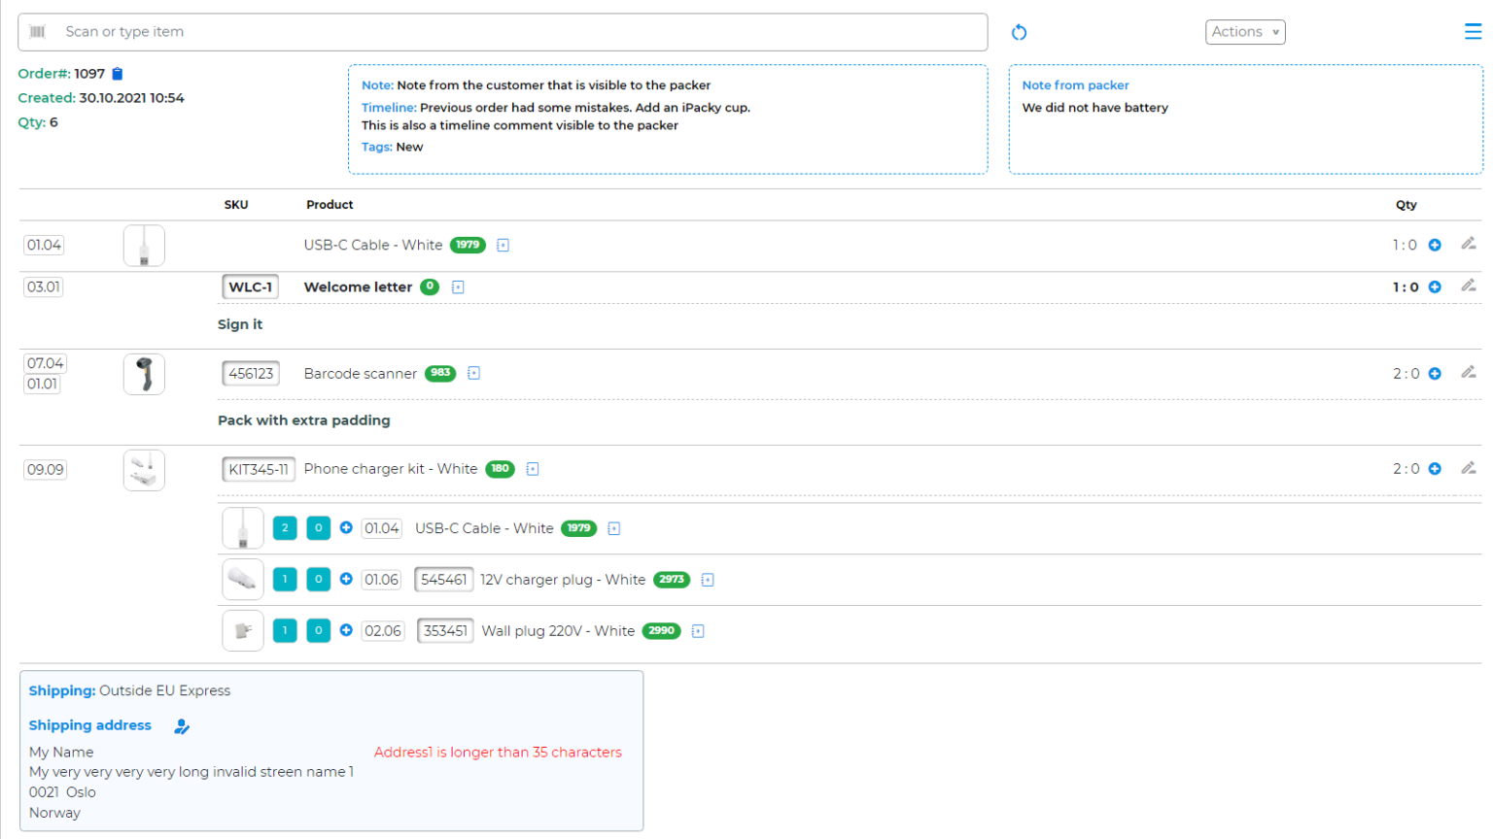Open the Barcode scanner product thumbnail

point(144,374)
